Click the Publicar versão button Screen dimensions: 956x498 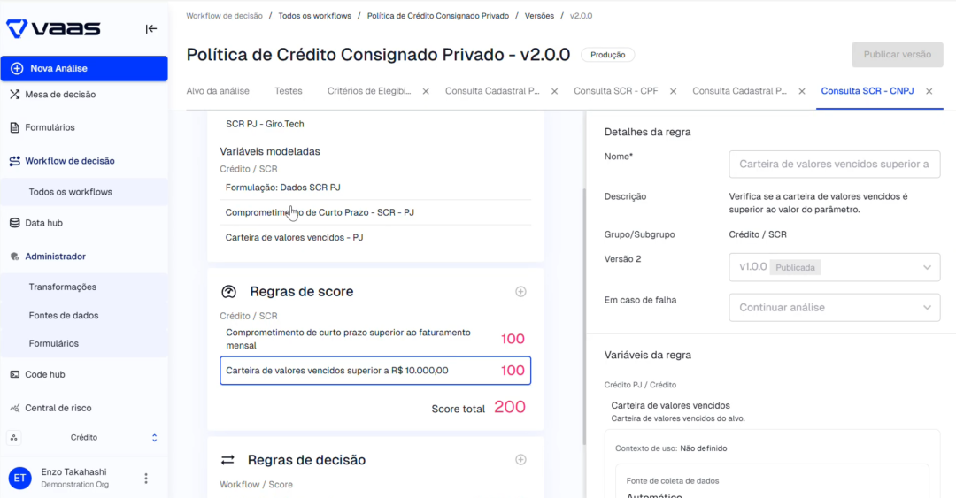coord(897,55)
